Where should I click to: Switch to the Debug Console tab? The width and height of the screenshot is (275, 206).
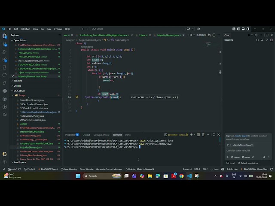pos(101,135)
